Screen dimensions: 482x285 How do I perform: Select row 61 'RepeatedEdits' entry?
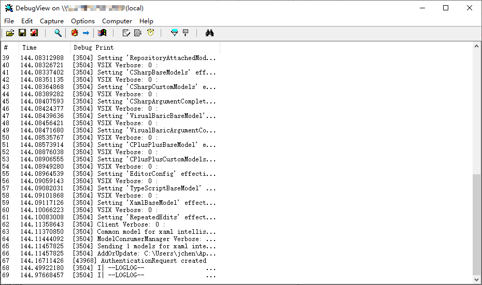(109, 217)
